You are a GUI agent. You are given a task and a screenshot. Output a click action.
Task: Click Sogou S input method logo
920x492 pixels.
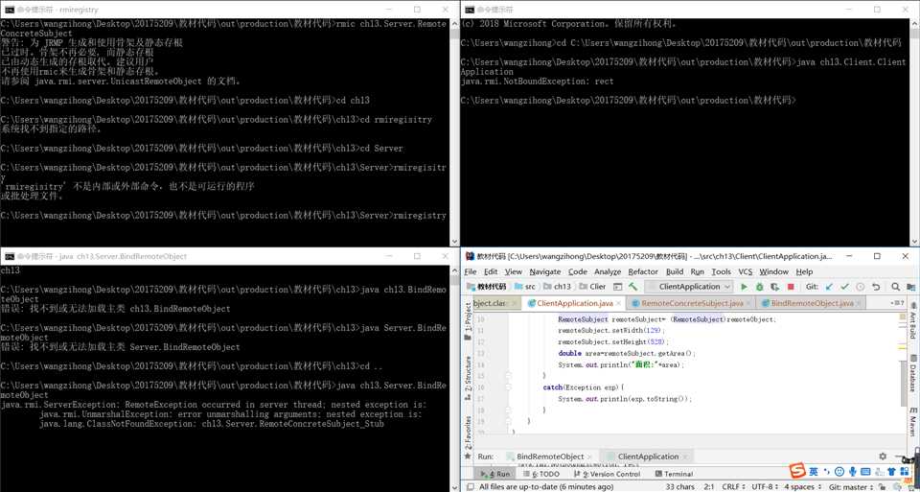[796, 471]
